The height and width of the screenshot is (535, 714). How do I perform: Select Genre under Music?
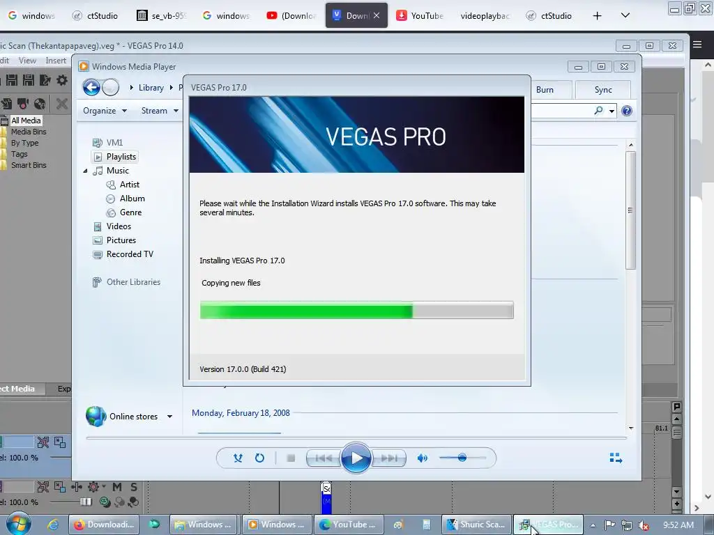tap(124, 212)
